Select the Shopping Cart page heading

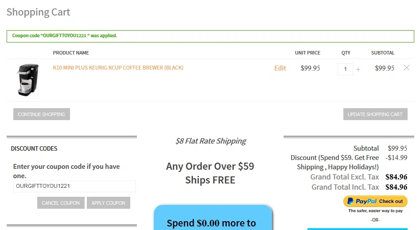(x=38, y=12)
